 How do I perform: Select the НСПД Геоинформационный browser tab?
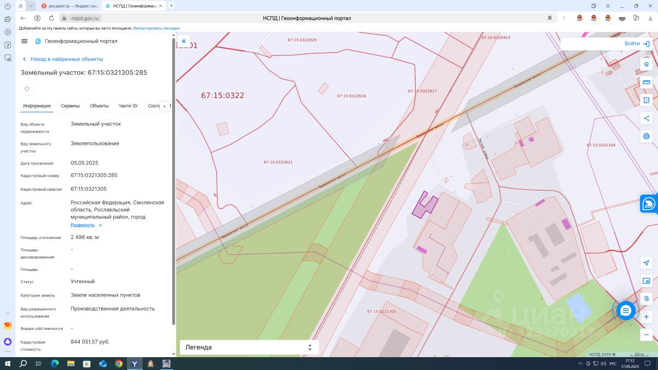tap(133, 6)
